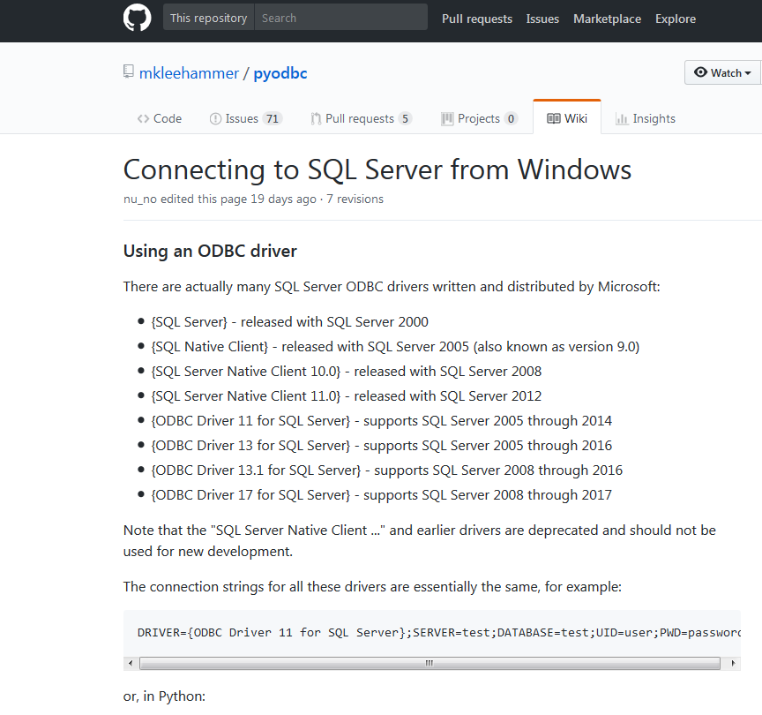Click the note about deprecated Native Client drivers
Viewport: 762px width, 715px height.
coord(420,541)
